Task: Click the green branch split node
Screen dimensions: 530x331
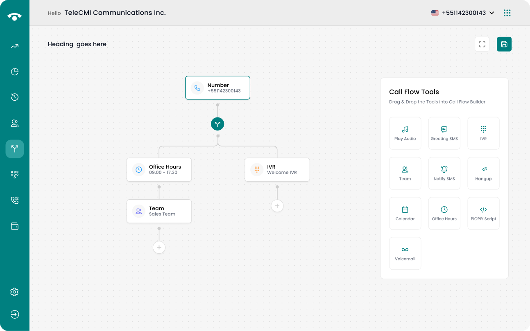Action: (217, 124)
